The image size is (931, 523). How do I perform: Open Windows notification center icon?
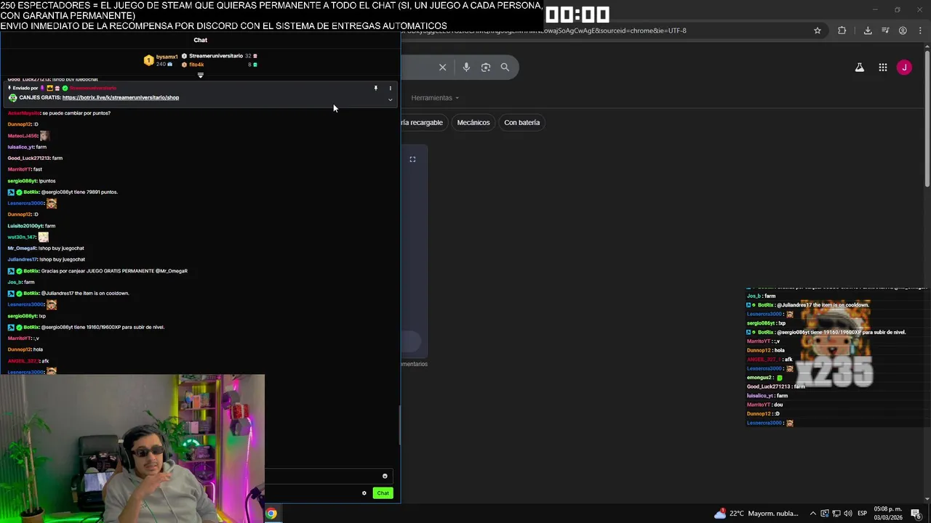pyautogui.click(x=916, y=514)
